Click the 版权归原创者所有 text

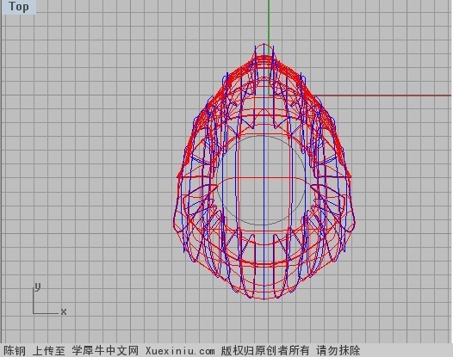point(265,351)
